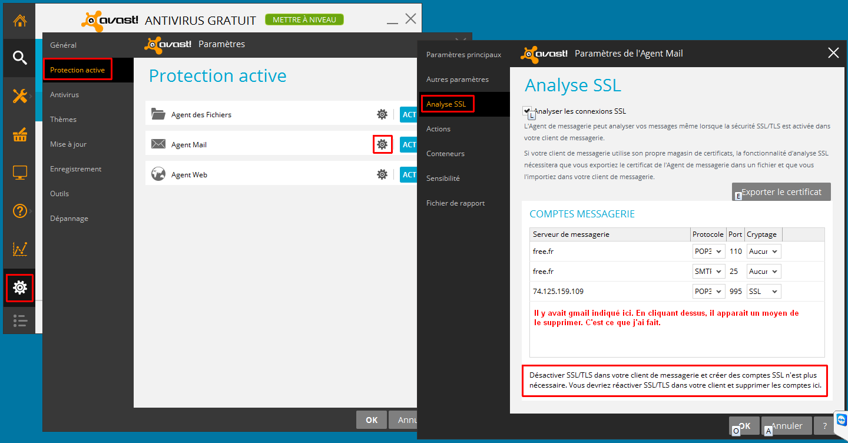
Task: Select Enregistrement in Paramètres sidebar
Action: pos(75,168)
